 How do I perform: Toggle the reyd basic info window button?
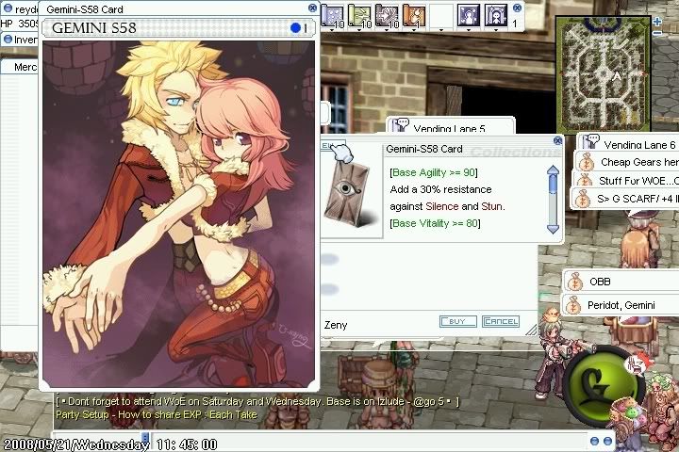pyautogui.click(x=8, y=8)
